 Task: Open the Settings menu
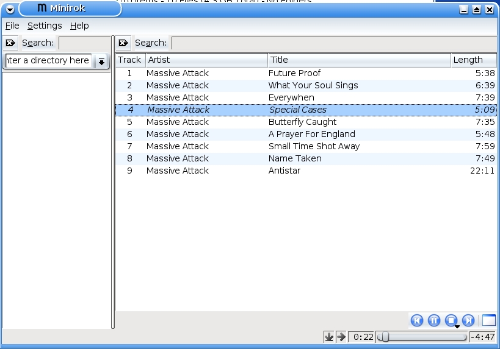pyautogui.click(x=45, y=26)
